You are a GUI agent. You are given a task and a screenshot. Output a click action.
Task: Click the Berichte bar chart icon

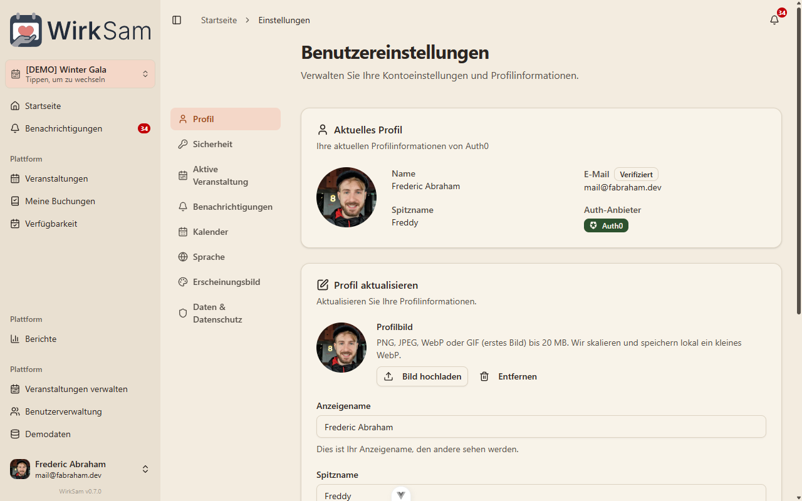coord(15,339)
